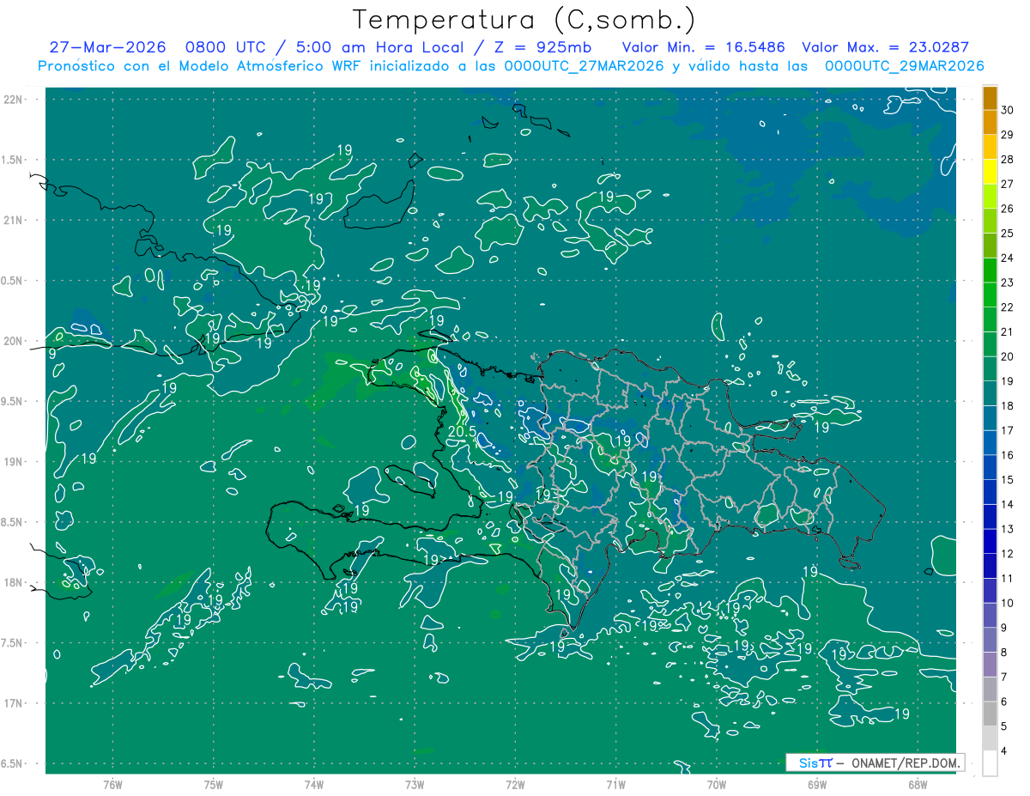Click the 20 value on the color scale
The height and width of the screenshot is (796, 1030).
click(x=1008, y=356)
